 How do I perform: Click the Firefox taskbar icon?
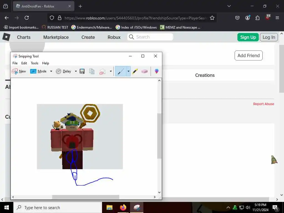point(123,207)
